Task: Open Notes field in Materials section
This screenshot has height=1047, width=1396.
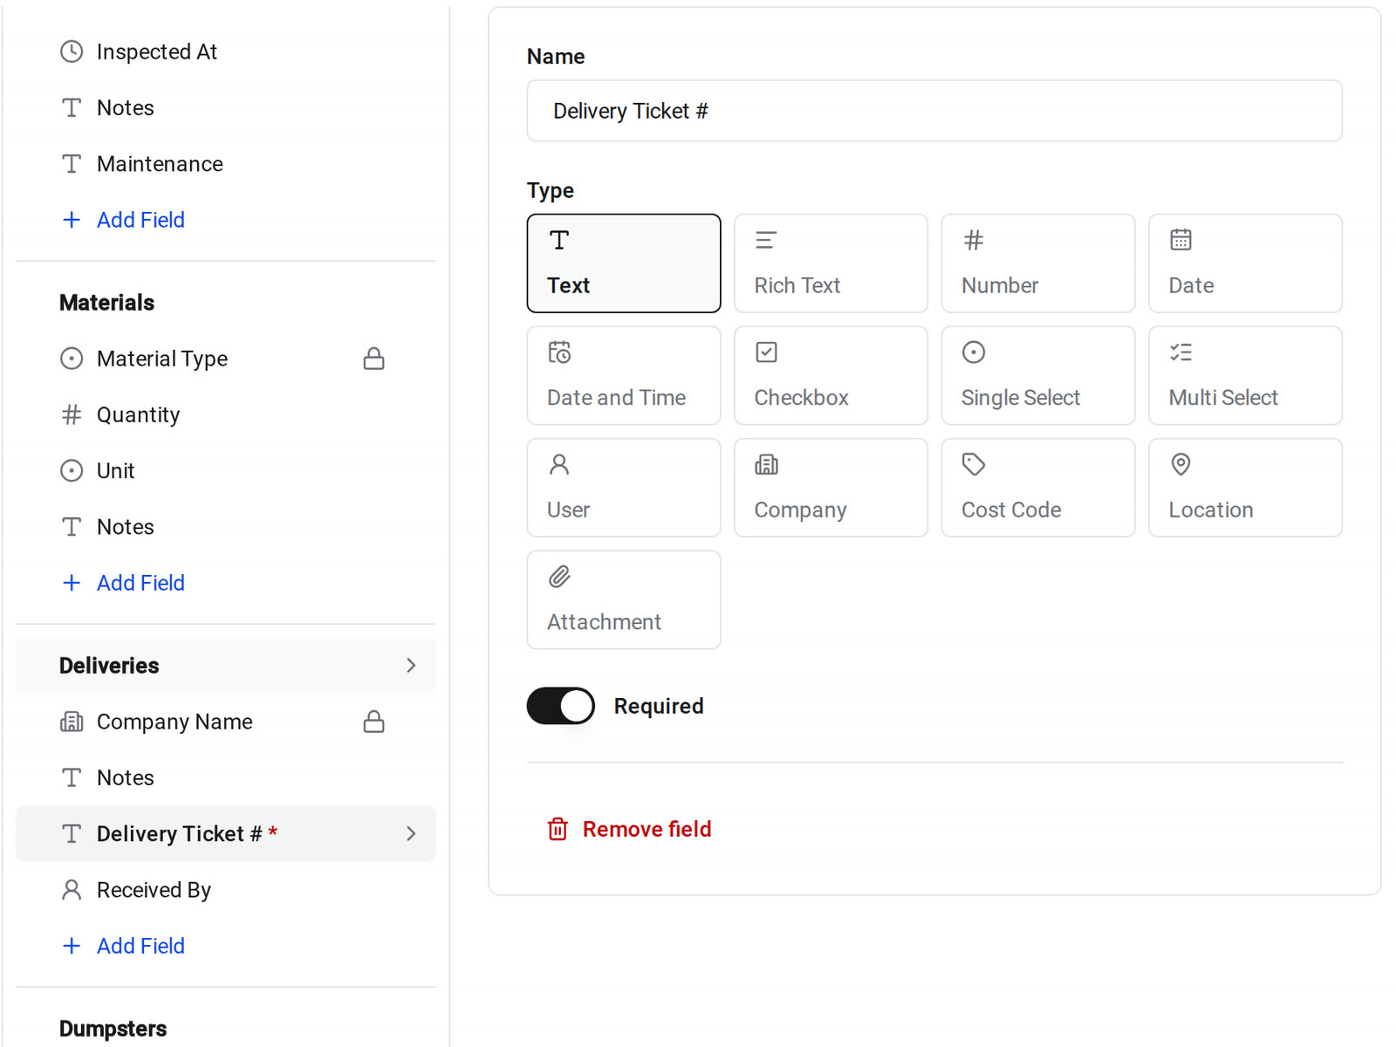Action: coord(226,527)
